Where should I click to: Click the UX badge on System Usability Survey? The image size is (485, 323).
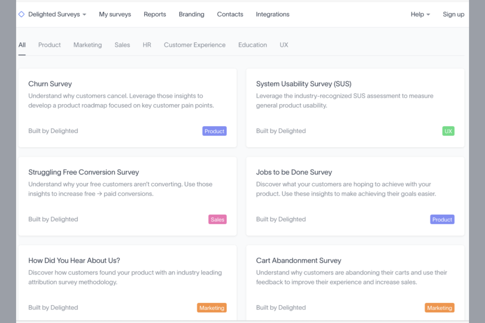[448, 131]
